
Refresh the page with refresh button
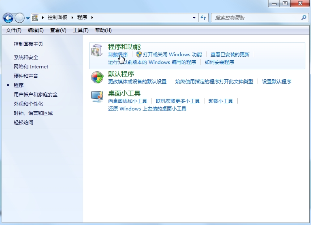[203, 18]
